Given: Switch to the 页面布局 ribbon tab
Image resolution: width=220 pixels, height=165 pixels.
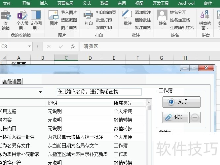Looking at the screenshot, I should coord(65,3).
